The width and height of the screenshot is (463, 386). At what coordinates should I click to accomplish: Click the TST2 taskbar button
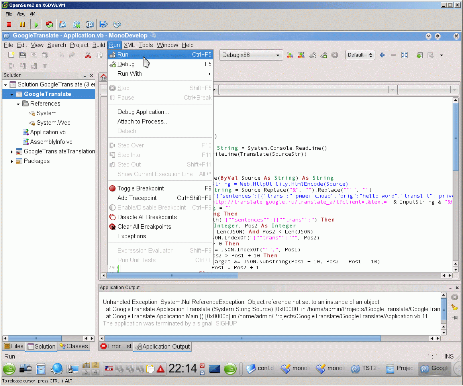point(364,368)
